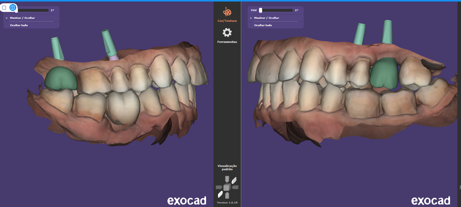The height and width of the screenshot is (207, 461).
Task: Click the FOV slider handle in right pane
Action: [x=260, y=10]
